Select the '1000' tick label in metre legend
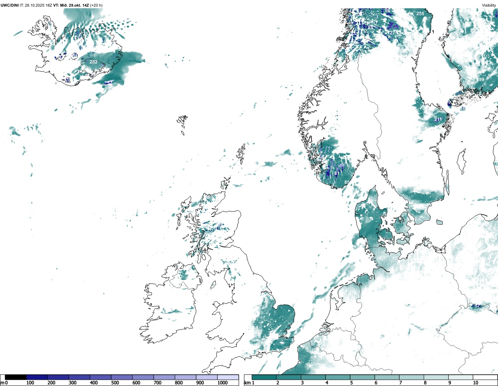Screen dimensions: 498x386 coord(223,383)
